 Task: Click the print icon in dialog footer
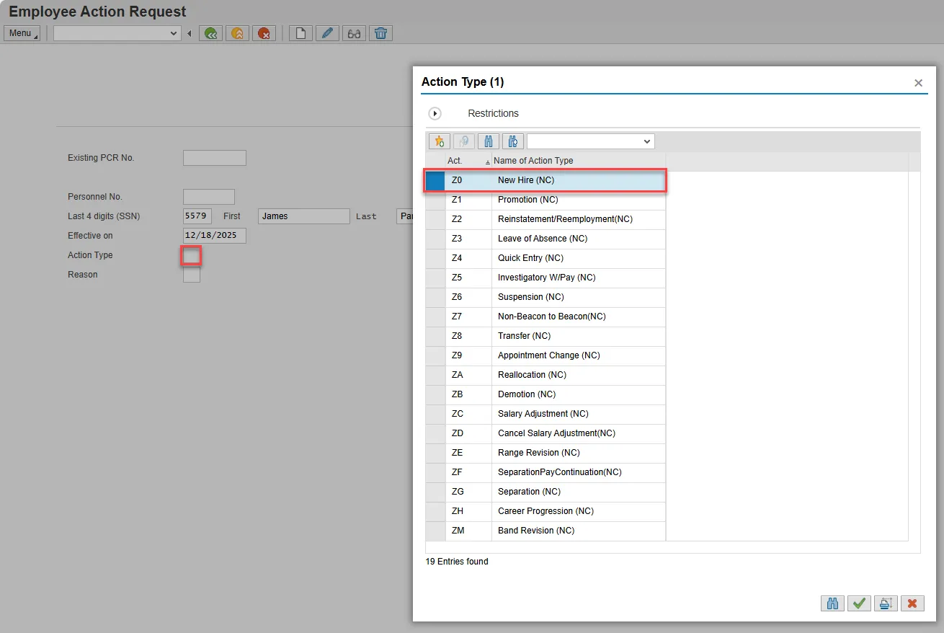886,603
